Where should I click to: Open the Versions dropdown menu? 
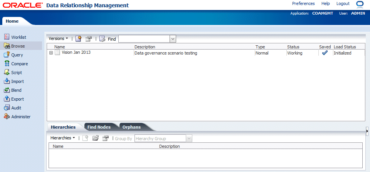(58, 38)
